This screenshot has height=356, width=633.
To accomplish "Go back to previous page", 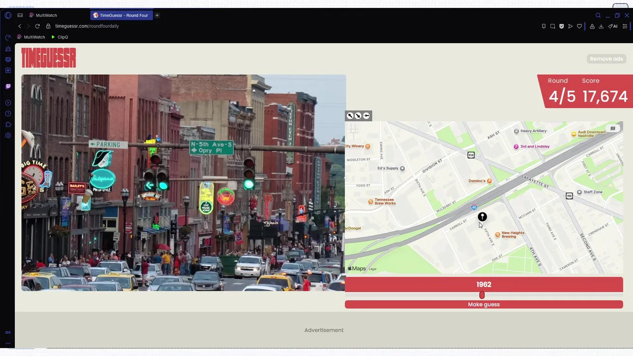I will coord(20,26).
